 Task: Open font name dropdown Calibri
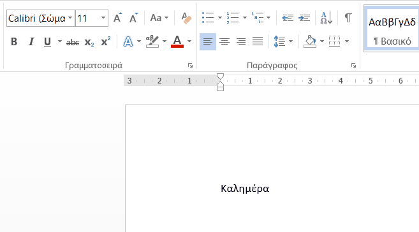(x=70, y=18)
